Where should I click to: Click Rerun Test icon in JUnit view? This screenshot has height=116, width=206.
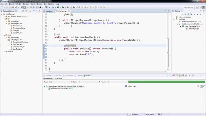(183, 75)
